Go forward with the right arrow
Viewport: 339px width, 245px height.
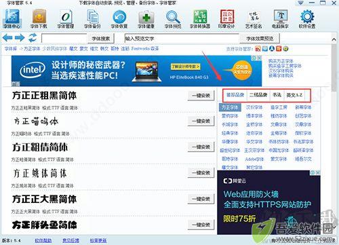(x=20, y=37)
